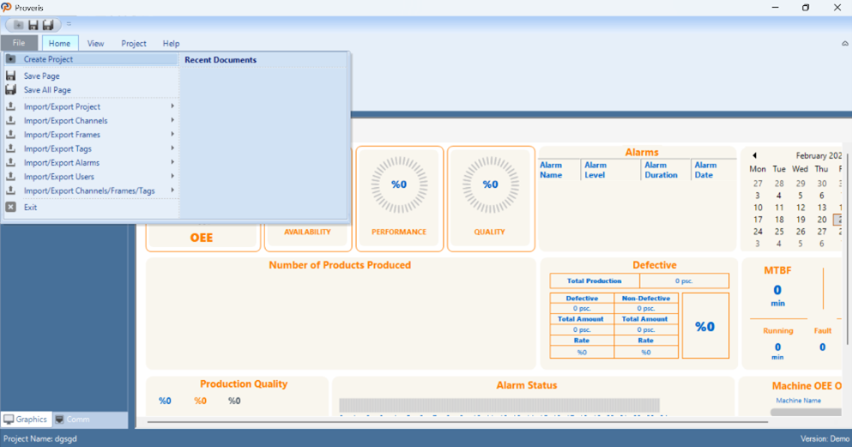Screen dimensions: 852x447
Task: Click the Import/Export Project download icon
Action: pos(11,106)
